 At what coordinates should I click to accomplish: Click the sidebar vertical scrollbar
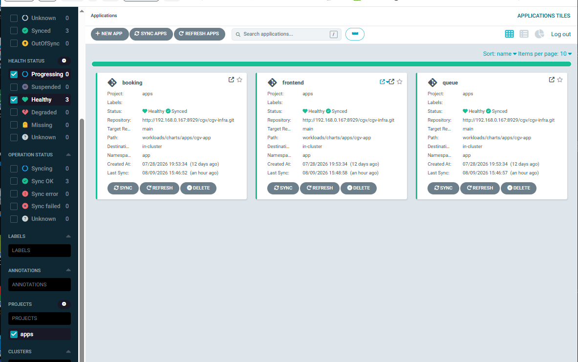[x=82, y=239]
